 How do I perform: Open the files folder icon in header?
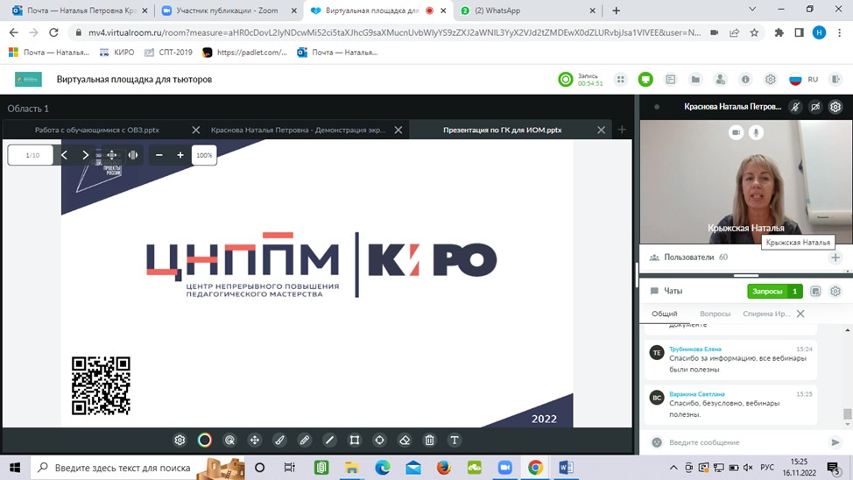point(695,80)
